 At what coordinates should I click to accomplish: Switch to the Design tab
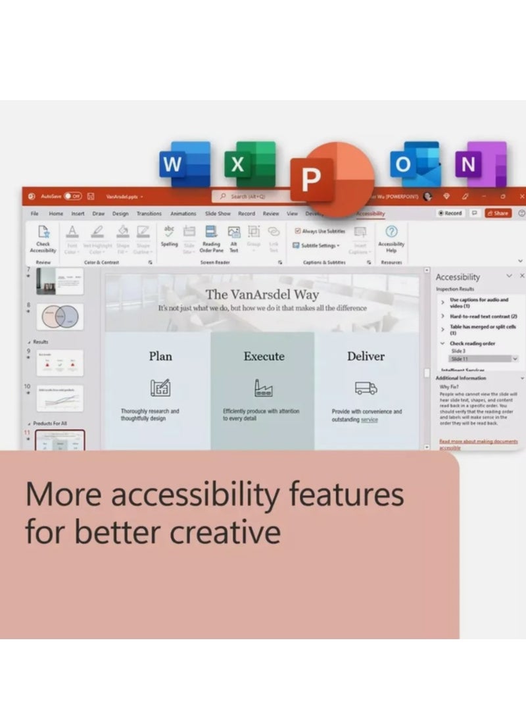pos(120,213)
